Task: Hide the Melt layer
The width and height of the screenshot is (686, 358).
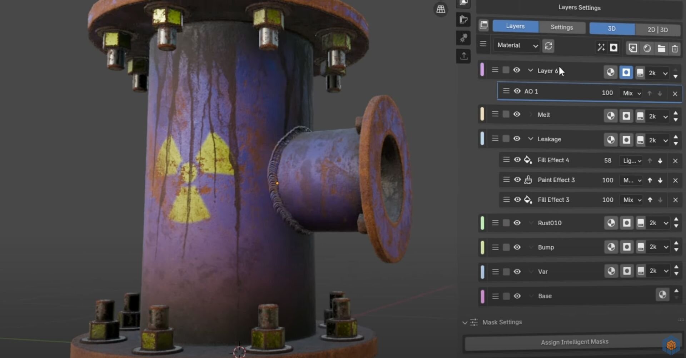Action: 517,114
